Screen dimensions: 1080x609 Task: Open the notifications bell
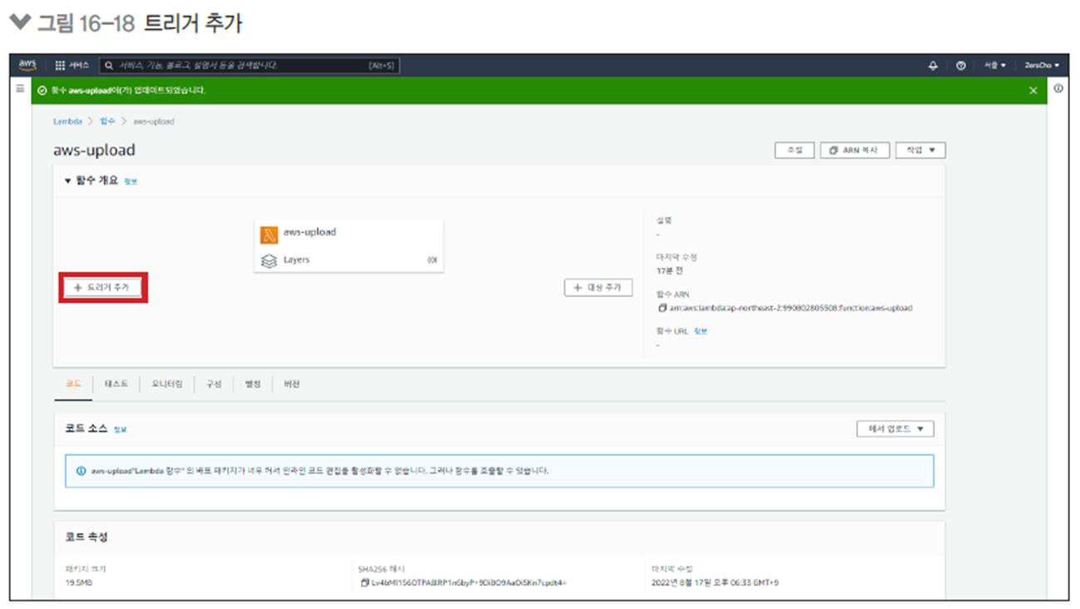tap(933, 66)
